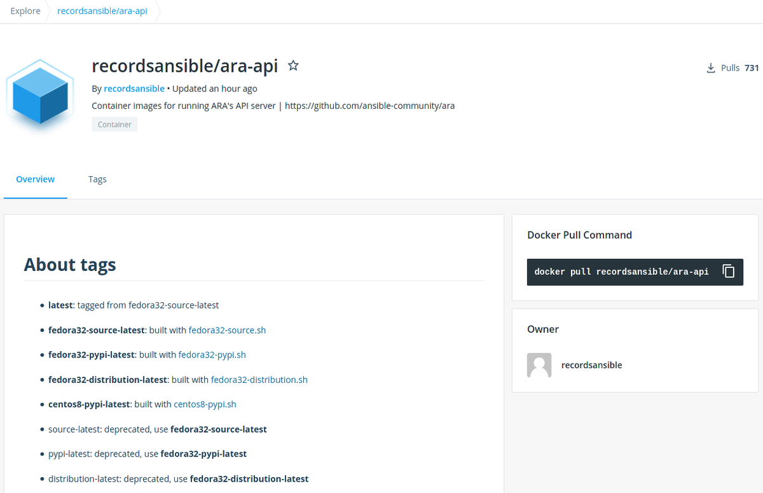Click the recordsansible owner avatar
The height and width of the screenshot is (493, 763).
pyautogui.click(x=539, y=365)
